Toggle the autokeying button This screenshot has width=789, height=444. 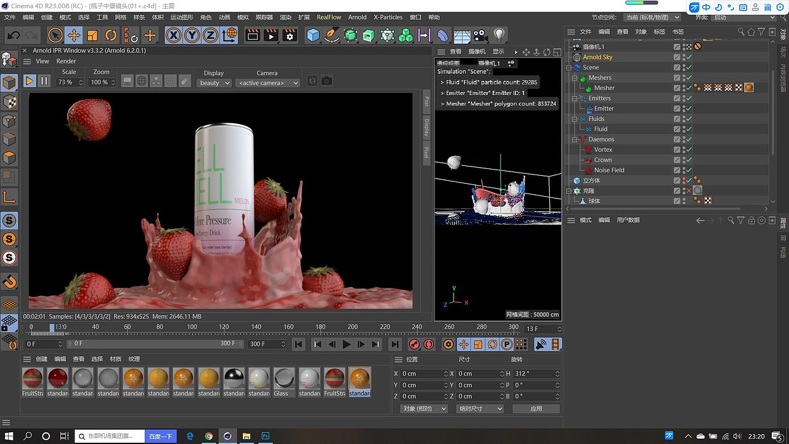[x=428, y=344]
